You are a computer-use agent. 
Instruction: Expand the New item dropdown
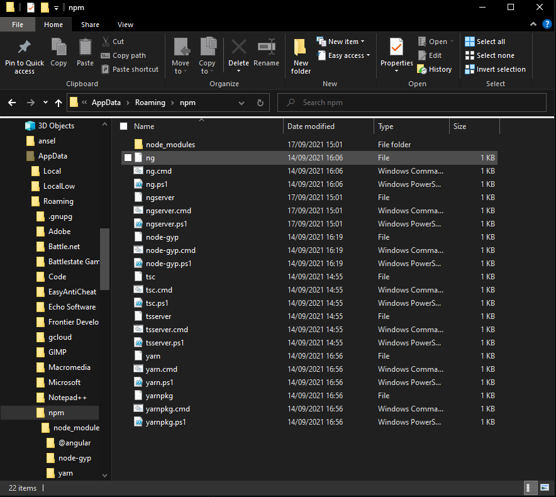[x=342, y=41]
